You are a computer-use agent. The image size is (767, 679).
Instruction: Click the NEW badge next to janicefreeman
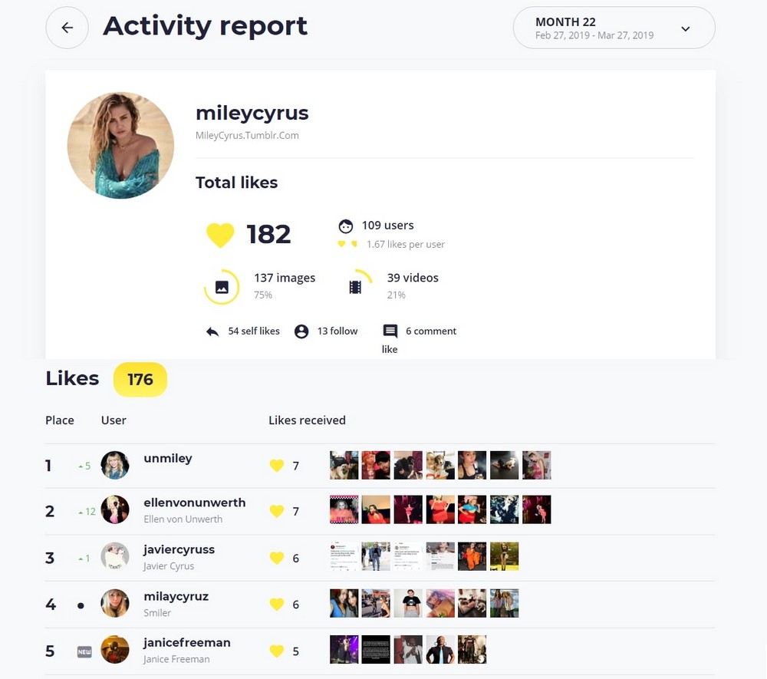(84, 651)
